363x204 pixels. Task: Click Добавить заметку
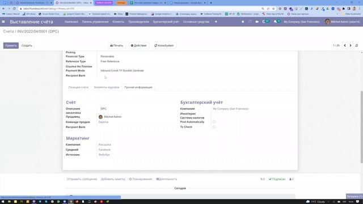tap(113, 179)
